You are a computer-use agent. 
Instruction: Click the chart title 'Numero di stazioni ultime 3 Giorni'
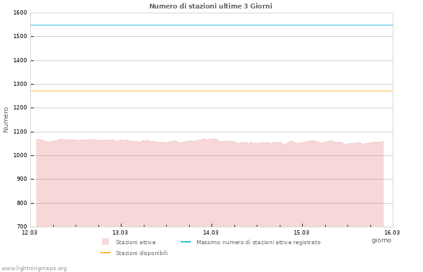[211, 6]
